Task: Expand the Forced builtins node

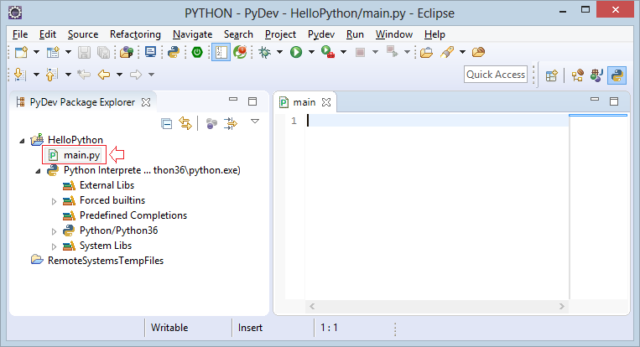Action: click(54, 201)
